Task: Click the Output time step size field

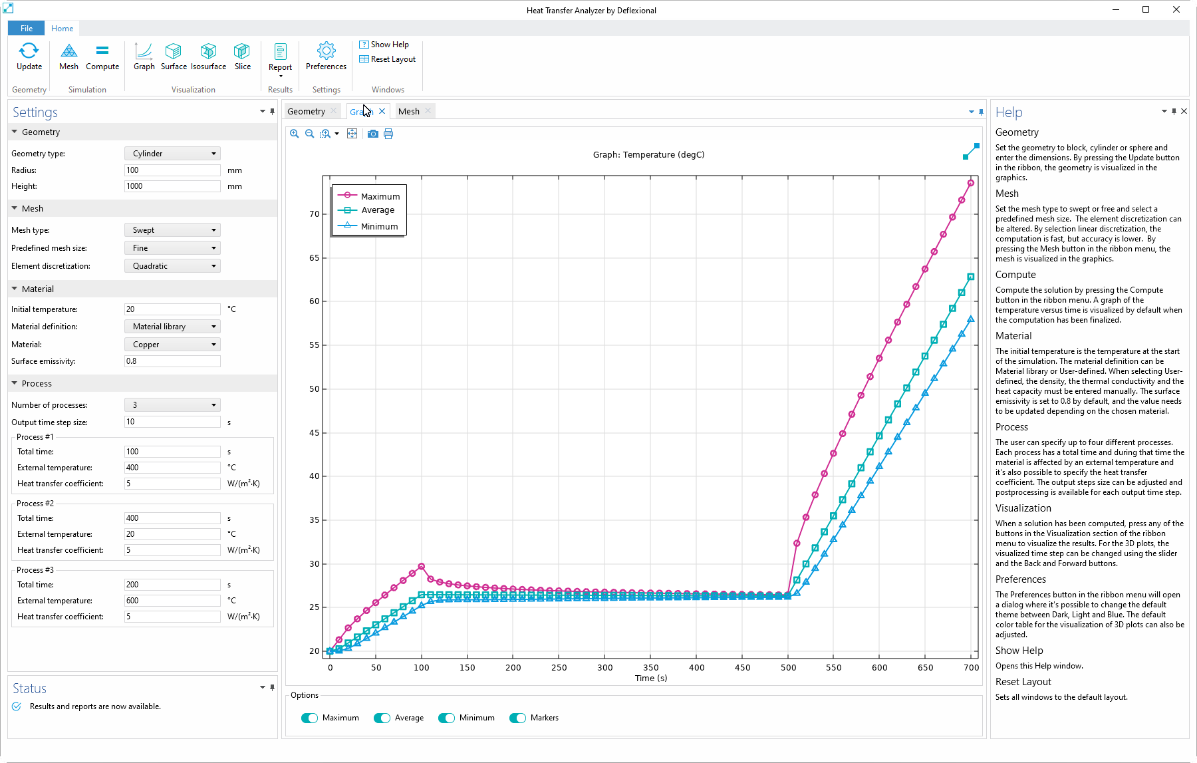Action: pos(172,422)
